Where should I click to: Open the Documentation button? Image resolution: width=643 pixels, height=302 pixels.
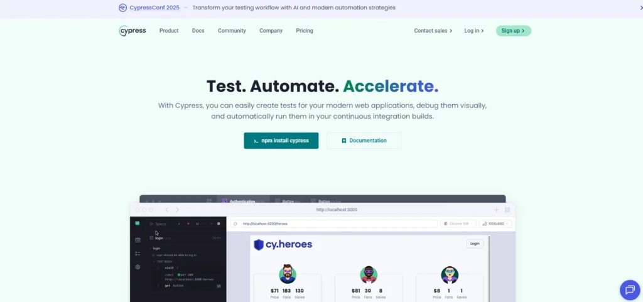(364, 141)
